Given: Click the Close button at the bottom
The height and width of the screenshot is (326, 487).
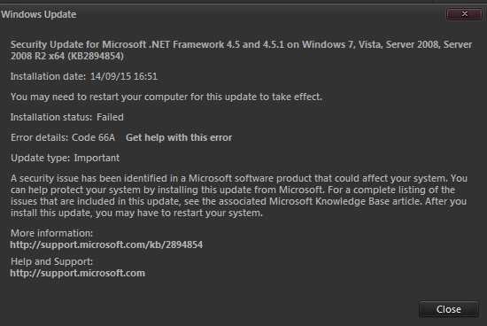Looking at the screenshot, I should pyautogui.click(x=449, y=309).
